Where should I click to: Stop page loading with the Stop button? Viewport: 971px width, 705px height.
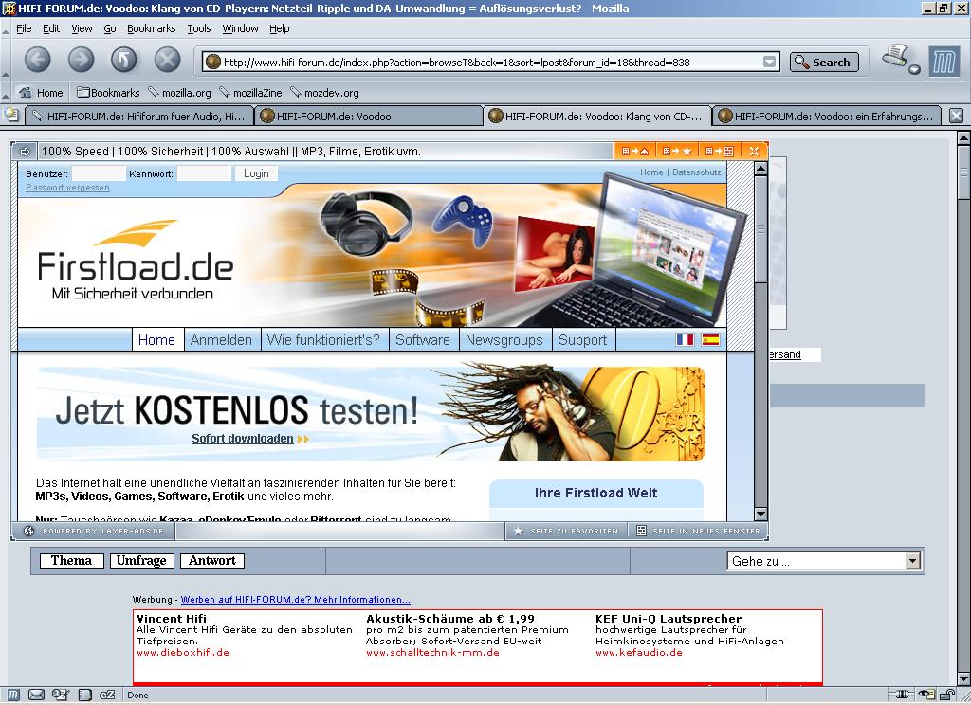[167, 60]
